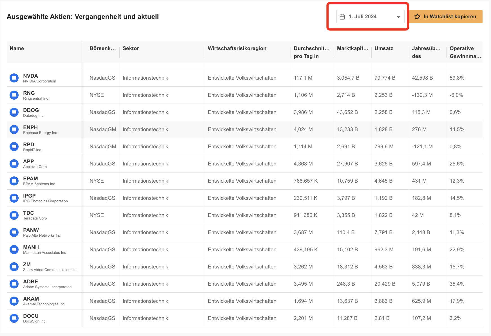
Task: Click the TDC row stock icon
Action: 14,215
